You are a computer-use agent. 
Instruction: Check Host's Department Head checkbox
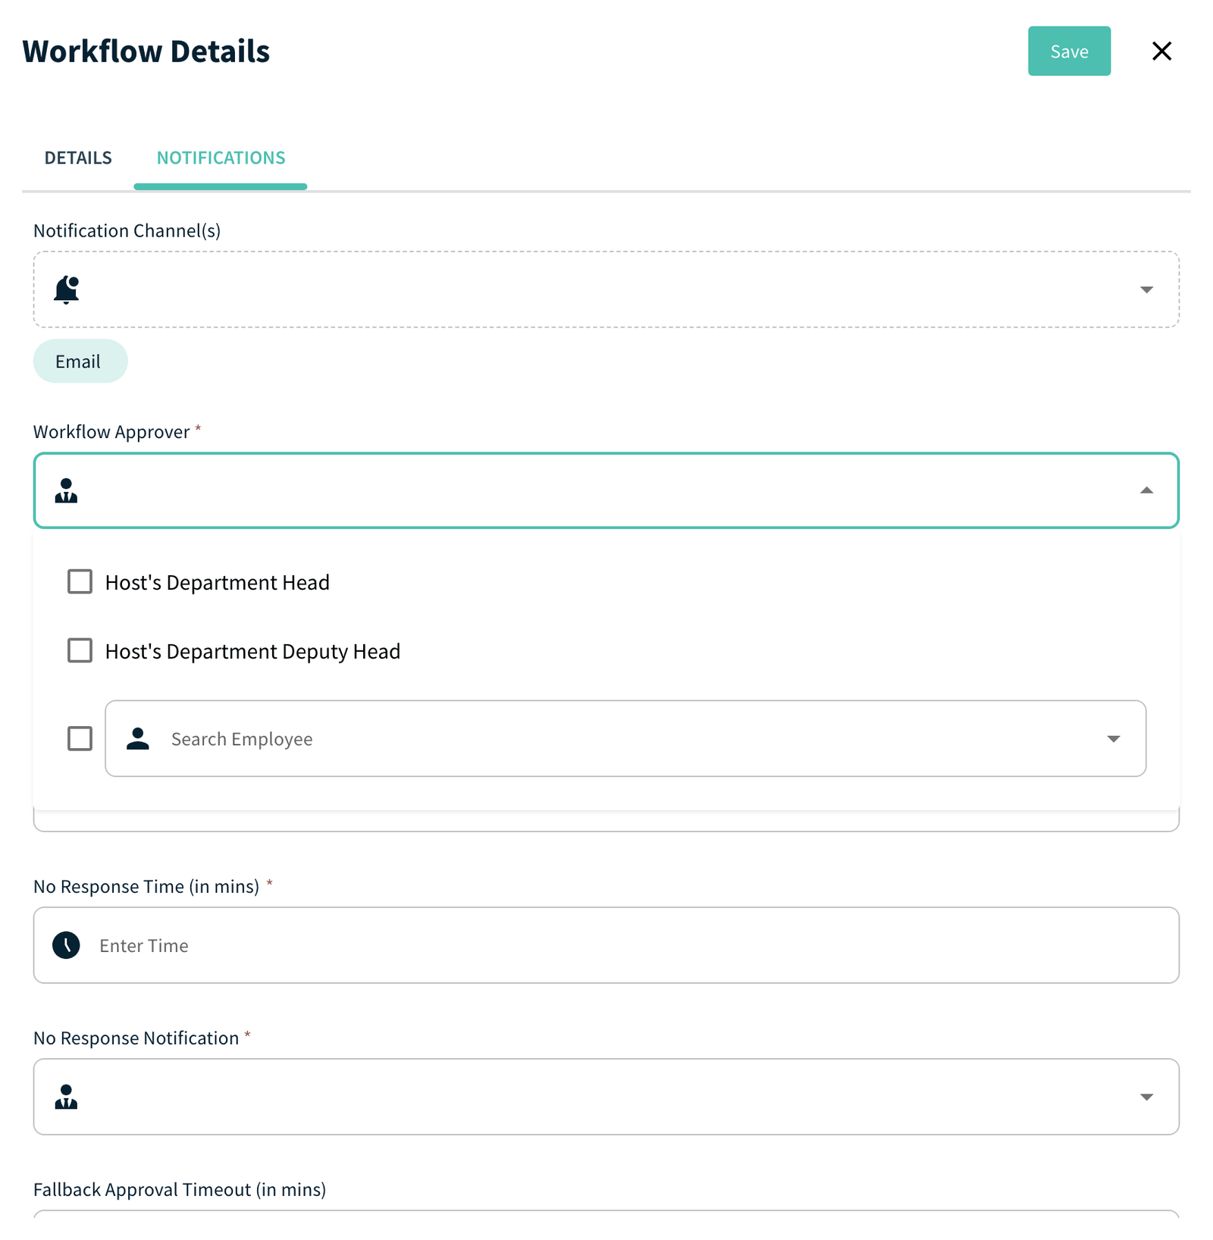80,581
